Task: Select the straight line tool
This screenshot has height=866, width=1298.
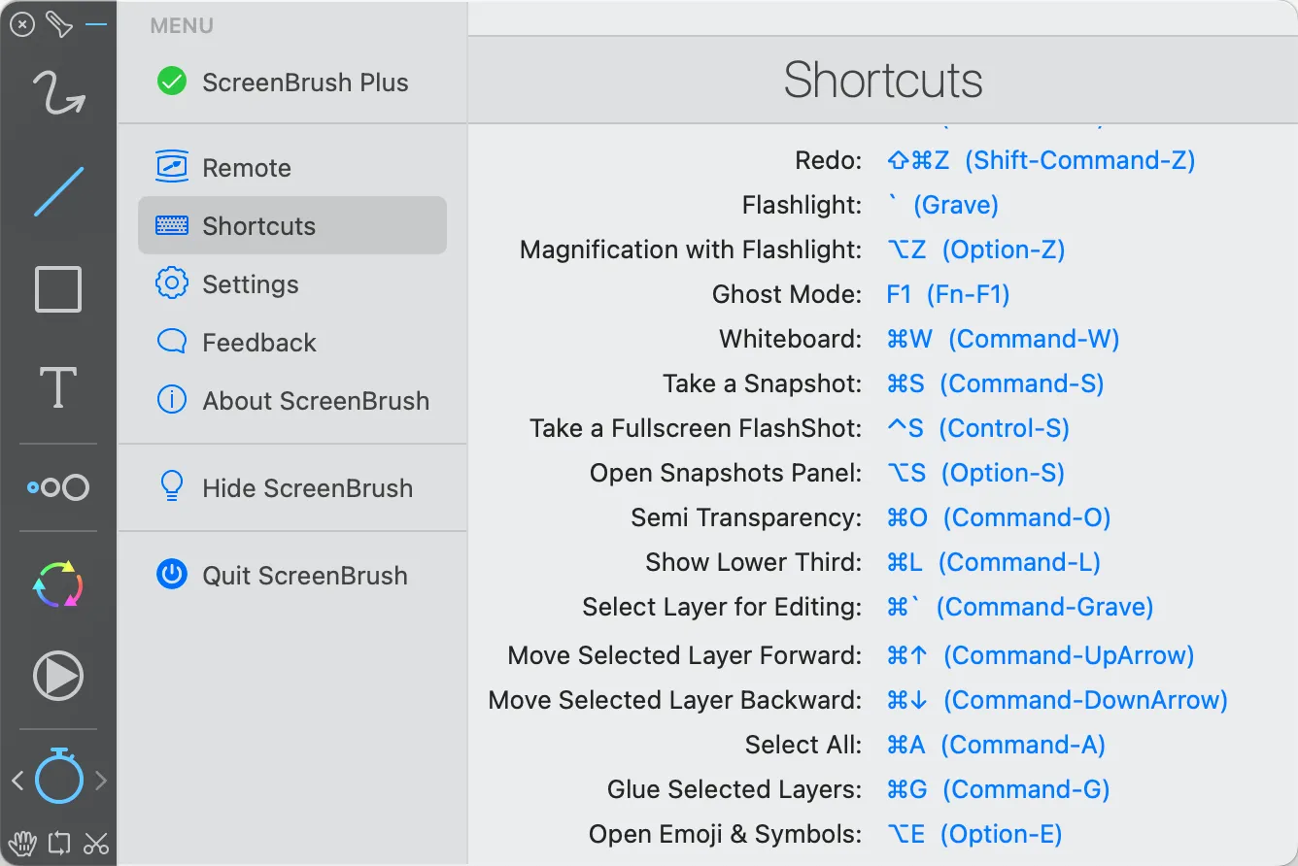Action: (x=58, y=191)
